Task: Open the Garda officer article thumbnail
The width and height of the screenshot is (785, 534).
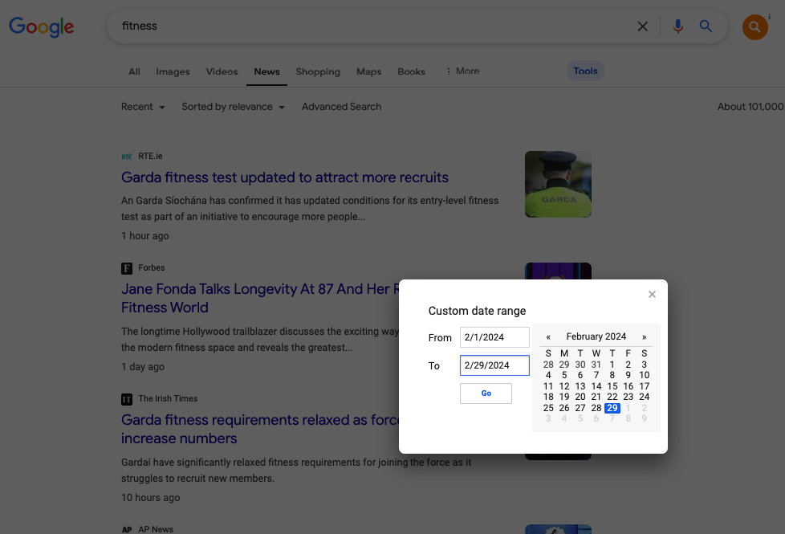Action: 558,185
